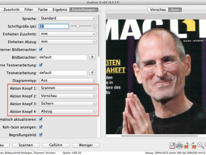Open Aktion Knopf 2 dropdown showing Vorschau
206x155 pixels.
click(67, 96)
